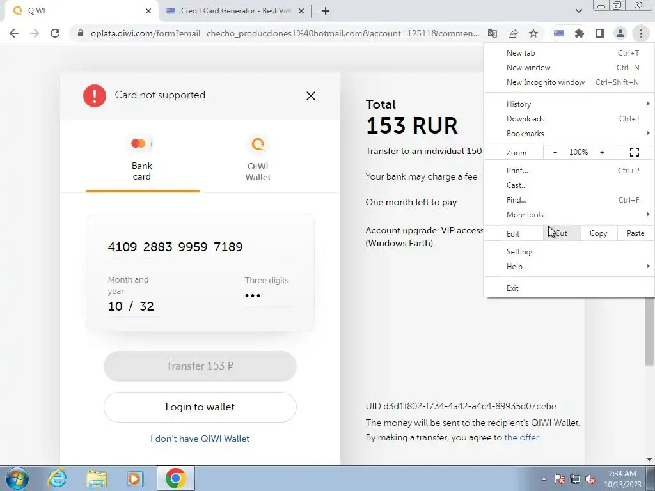Show hidden tray icons arrow
655x491 pixels.
point(544,479)
